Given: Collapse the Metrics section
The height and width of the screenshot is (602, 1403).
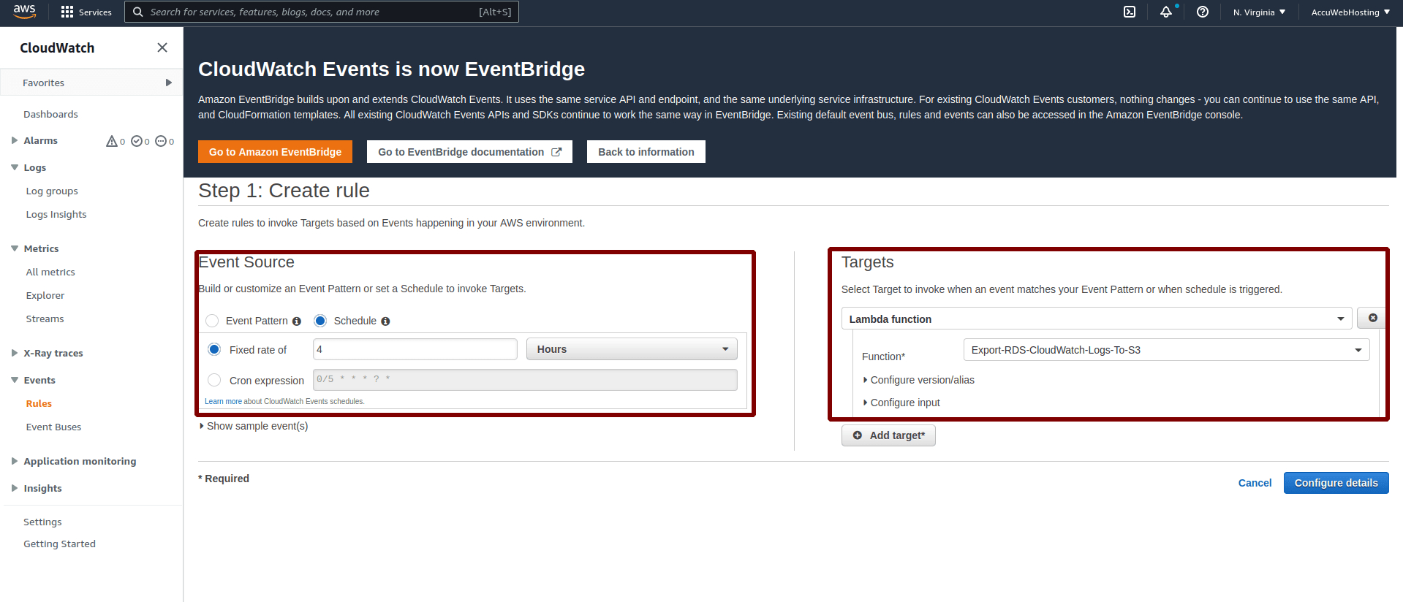Looking at the screenshot, I should (x=15, y=248).
